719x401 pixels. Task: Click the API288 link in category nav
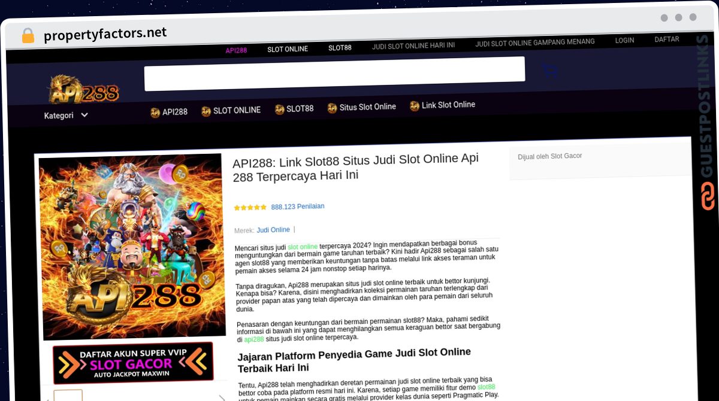coord(175,111)
